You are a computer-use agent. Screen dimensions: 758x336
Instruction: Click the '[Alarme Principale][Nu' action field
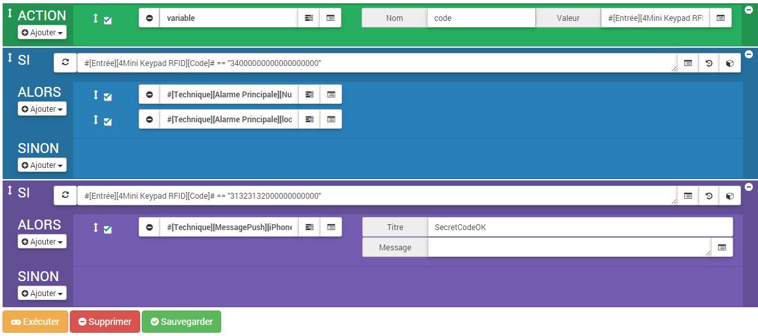[x=229, y=94]
